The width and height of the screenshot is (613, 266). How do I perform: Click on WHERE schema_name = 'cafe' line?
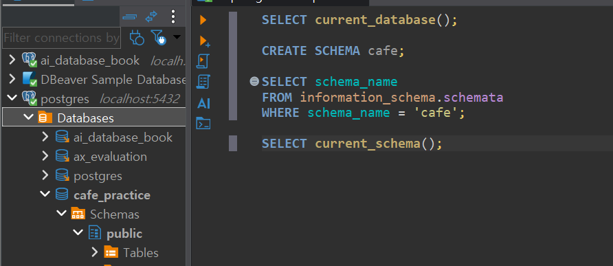point(363,113)
